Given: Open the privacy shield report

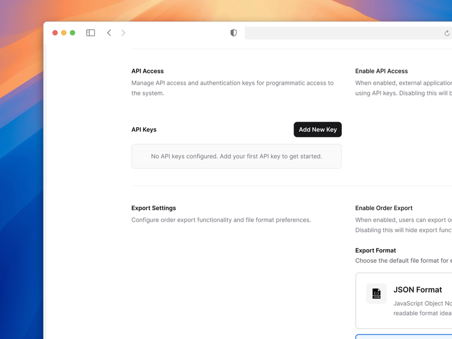Looking at the screenshot, I should 233,33.
